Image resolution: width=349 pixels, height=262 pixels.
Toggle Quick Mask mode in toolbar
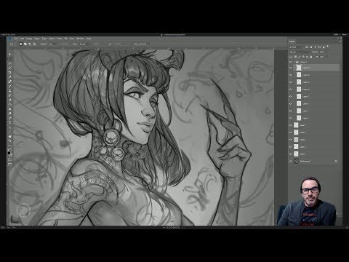(10, 159)
